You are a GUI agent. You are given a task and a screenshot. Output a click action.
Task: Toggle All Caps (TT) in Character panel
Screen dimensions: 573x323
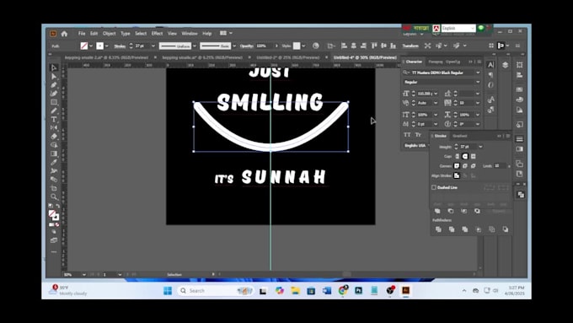click(x=407, y=135)
